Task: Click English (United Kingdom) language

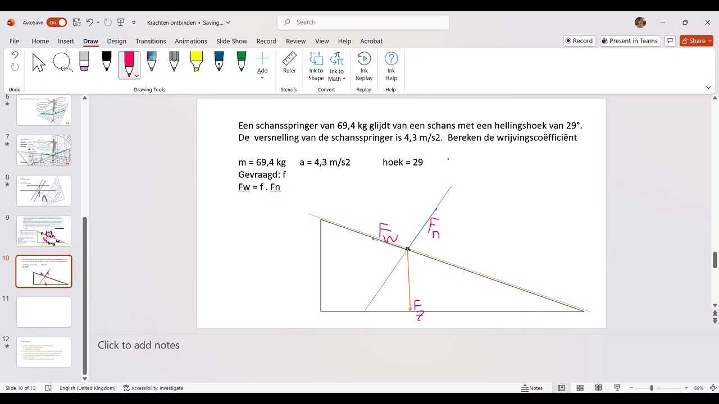Action: (x=87, y=388)
